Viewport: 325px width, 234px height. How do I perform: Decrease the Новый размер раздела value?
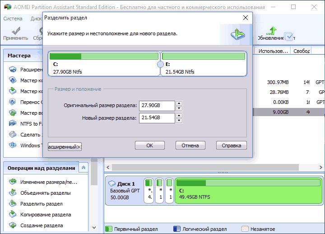click(179, 121)
